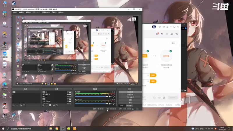Click 退出 button in OBS controls
This screenshot has height=131, width=233.
click(x=130, y=103)
